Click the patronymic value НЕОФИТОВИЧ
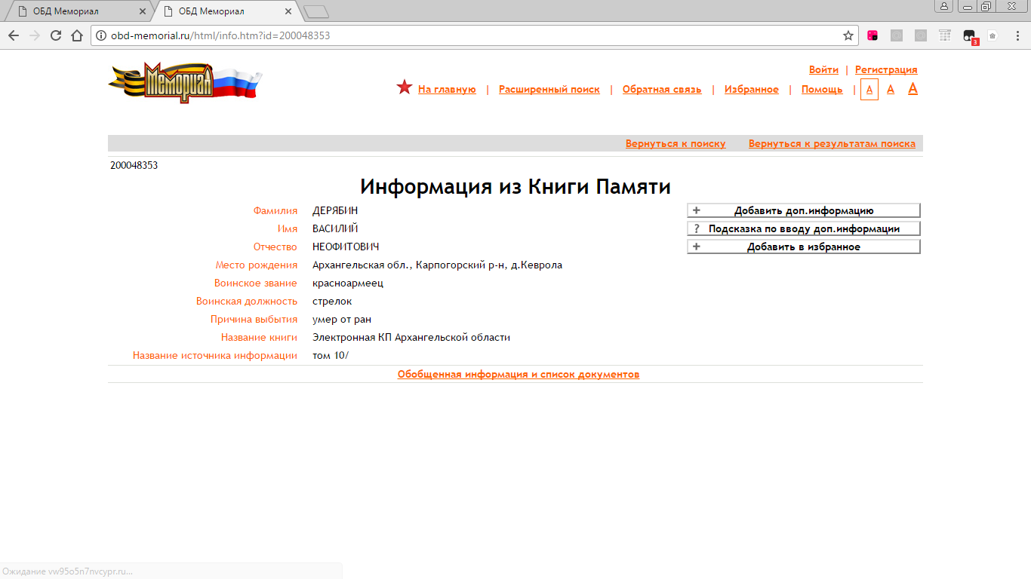Viewport: 1031px width, 579px height. (346, 247)
